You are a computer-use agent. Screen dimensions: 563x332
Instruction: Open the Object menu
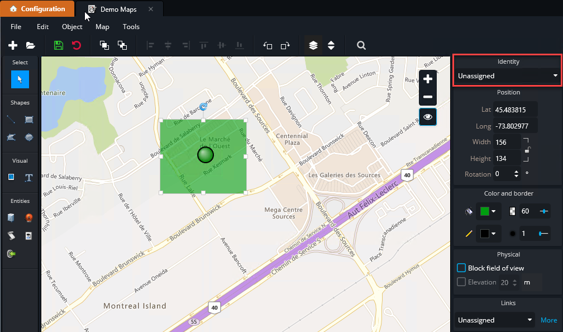(x=72, y=27)
